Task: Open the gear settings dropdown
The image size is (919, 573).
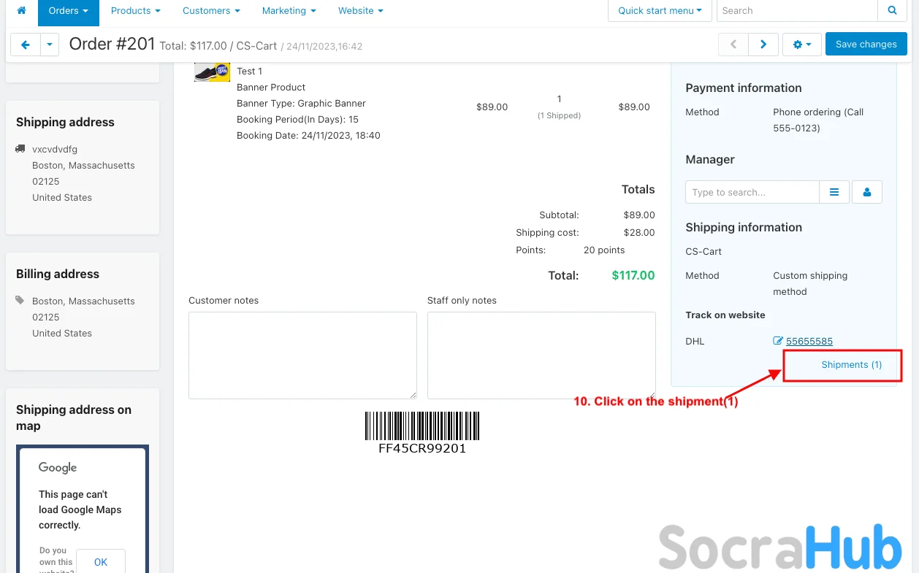Action: pyautogui.click(x=801, y=45)
